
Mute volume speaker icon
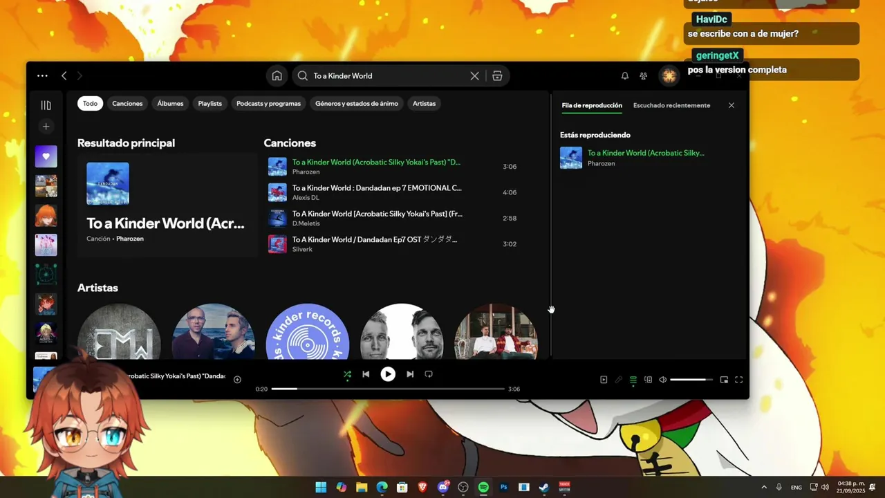coord(662,380)
